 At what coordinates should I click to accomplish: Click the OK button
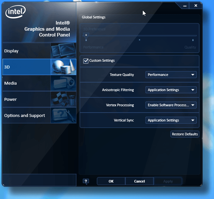coord(111,181)
